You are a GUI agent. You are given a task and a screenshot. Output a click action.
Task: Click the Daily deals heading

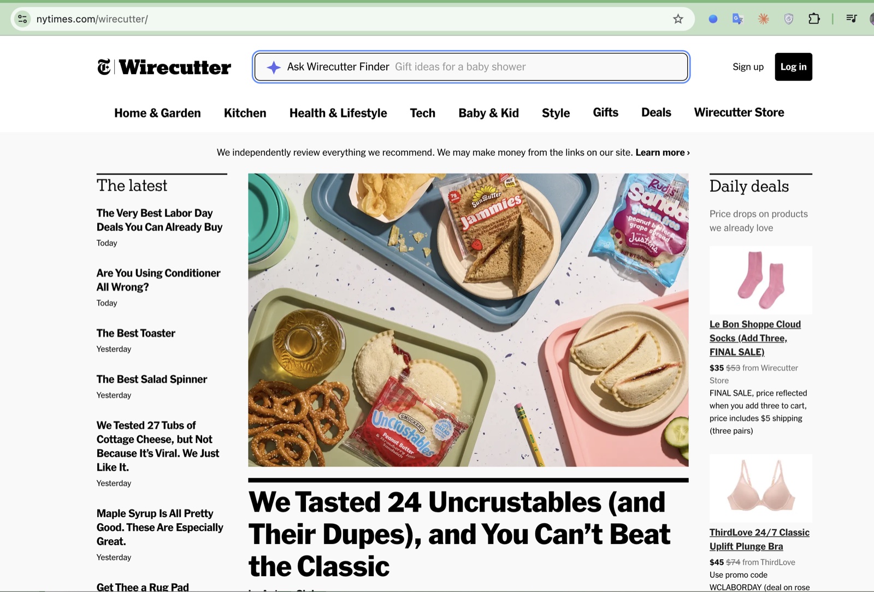749,186
